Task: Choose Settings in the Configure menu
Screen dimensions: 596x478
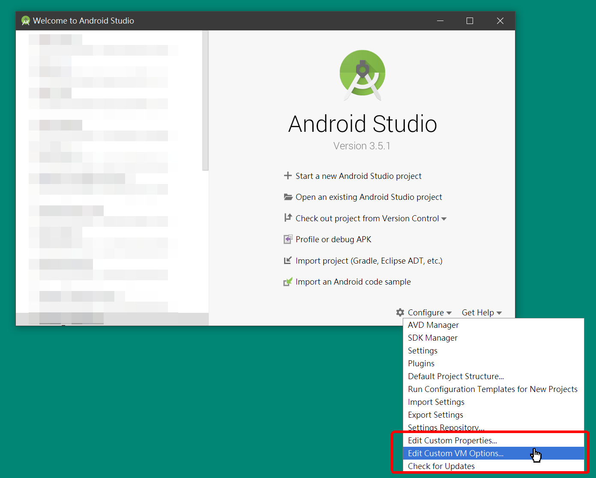Action: point(494,350)
